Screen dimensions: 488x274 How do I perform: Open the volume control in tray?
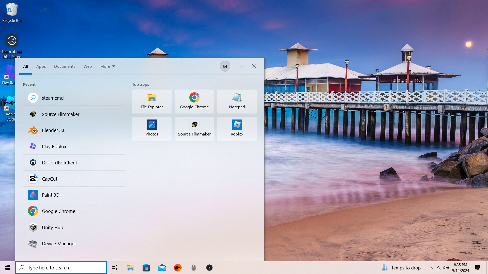[446, 268]
